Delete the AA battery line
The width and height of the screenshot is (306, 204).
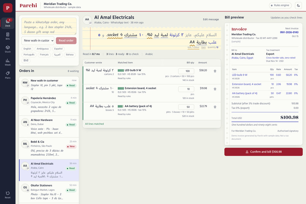pyautogui.click(x=215, y=107)
